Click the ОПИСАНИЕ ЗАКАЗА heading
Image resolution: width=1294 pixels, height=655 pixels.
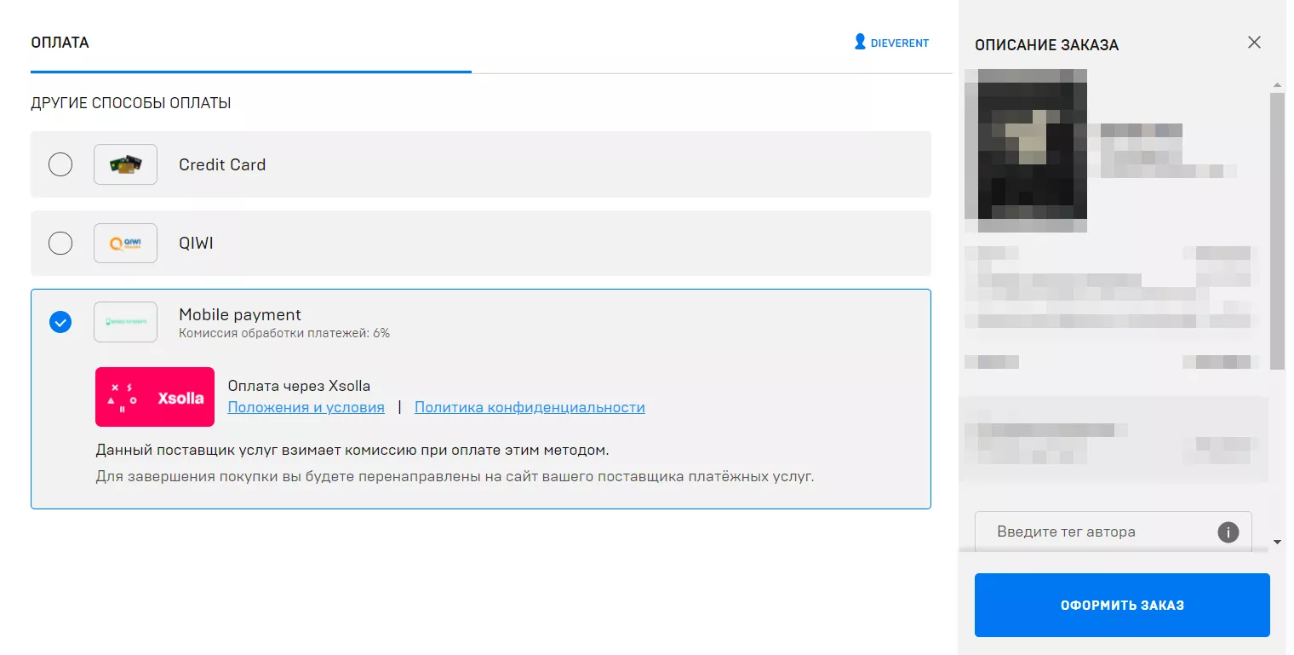click(1046, 45)
